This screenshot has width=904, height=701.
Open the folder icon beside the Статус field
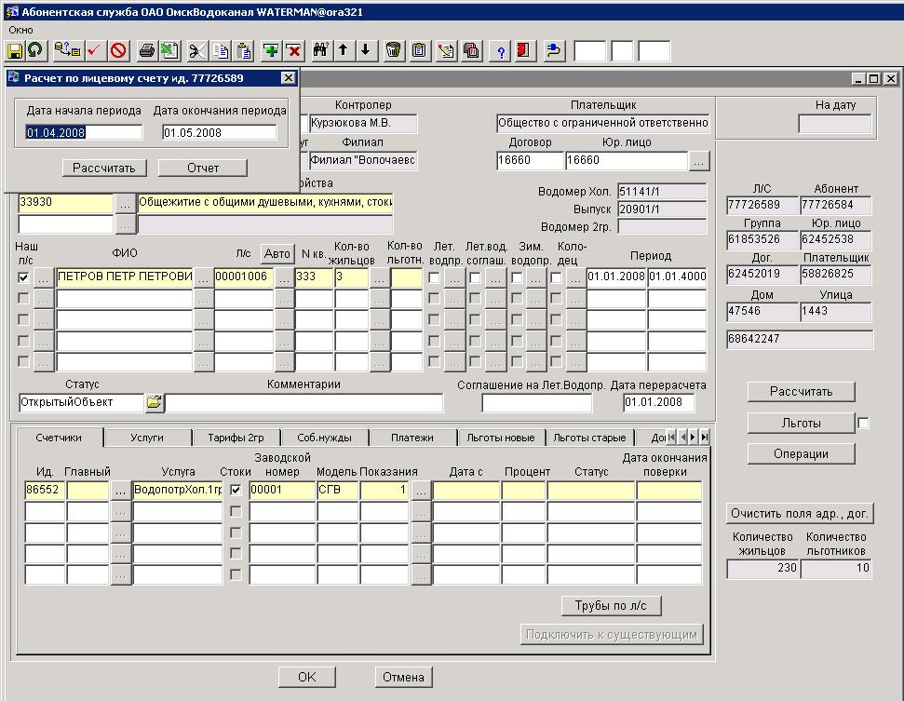pyautogui.click(x=154, y=403)
